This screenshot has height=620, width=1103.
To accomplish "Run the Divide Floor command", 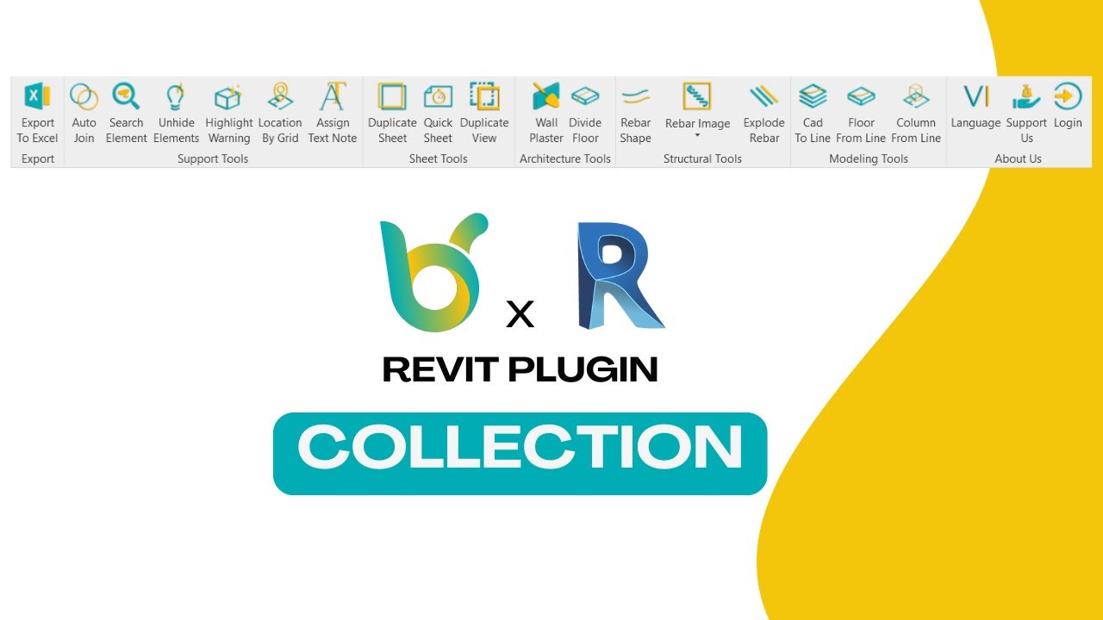I will (586, 112).
